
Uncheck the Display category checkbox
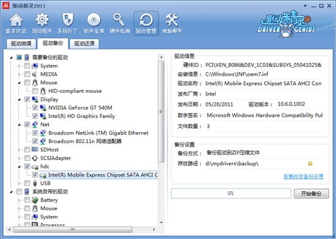click(27, 99)
